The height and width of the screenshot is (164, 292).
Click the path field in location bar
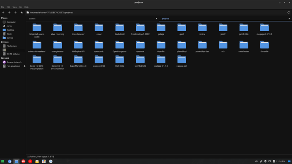[157, 12]
